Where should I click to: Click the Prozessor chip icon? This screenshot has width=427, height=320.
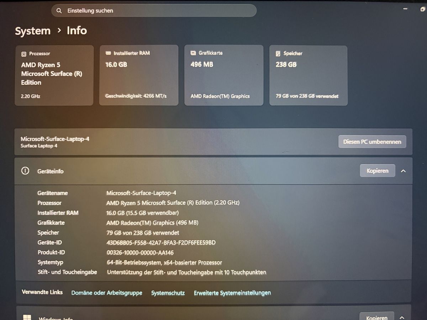coord(24,54)
